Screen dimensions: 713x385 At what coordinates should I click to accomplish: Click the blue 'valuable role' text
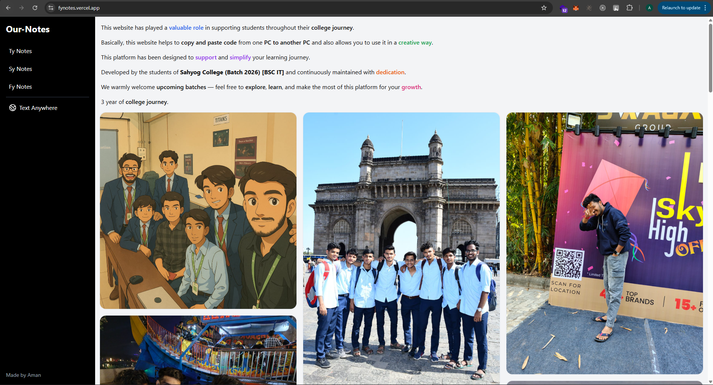(x=186, y=28)
